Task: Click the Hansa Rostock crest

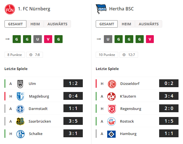Action: [111, 121]
